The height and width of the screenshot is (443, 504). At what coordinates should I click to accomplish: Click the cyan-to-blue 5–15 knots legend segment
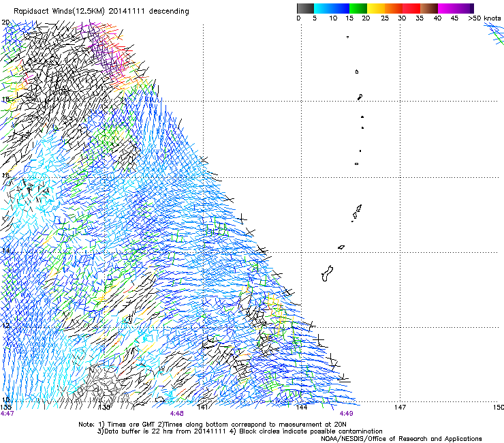[332, 8]
